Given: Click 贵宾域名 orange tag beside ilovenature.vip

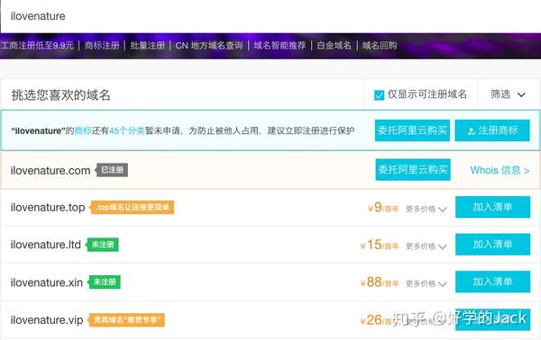Looking at the screenshot, I should (x=126, y=320).
